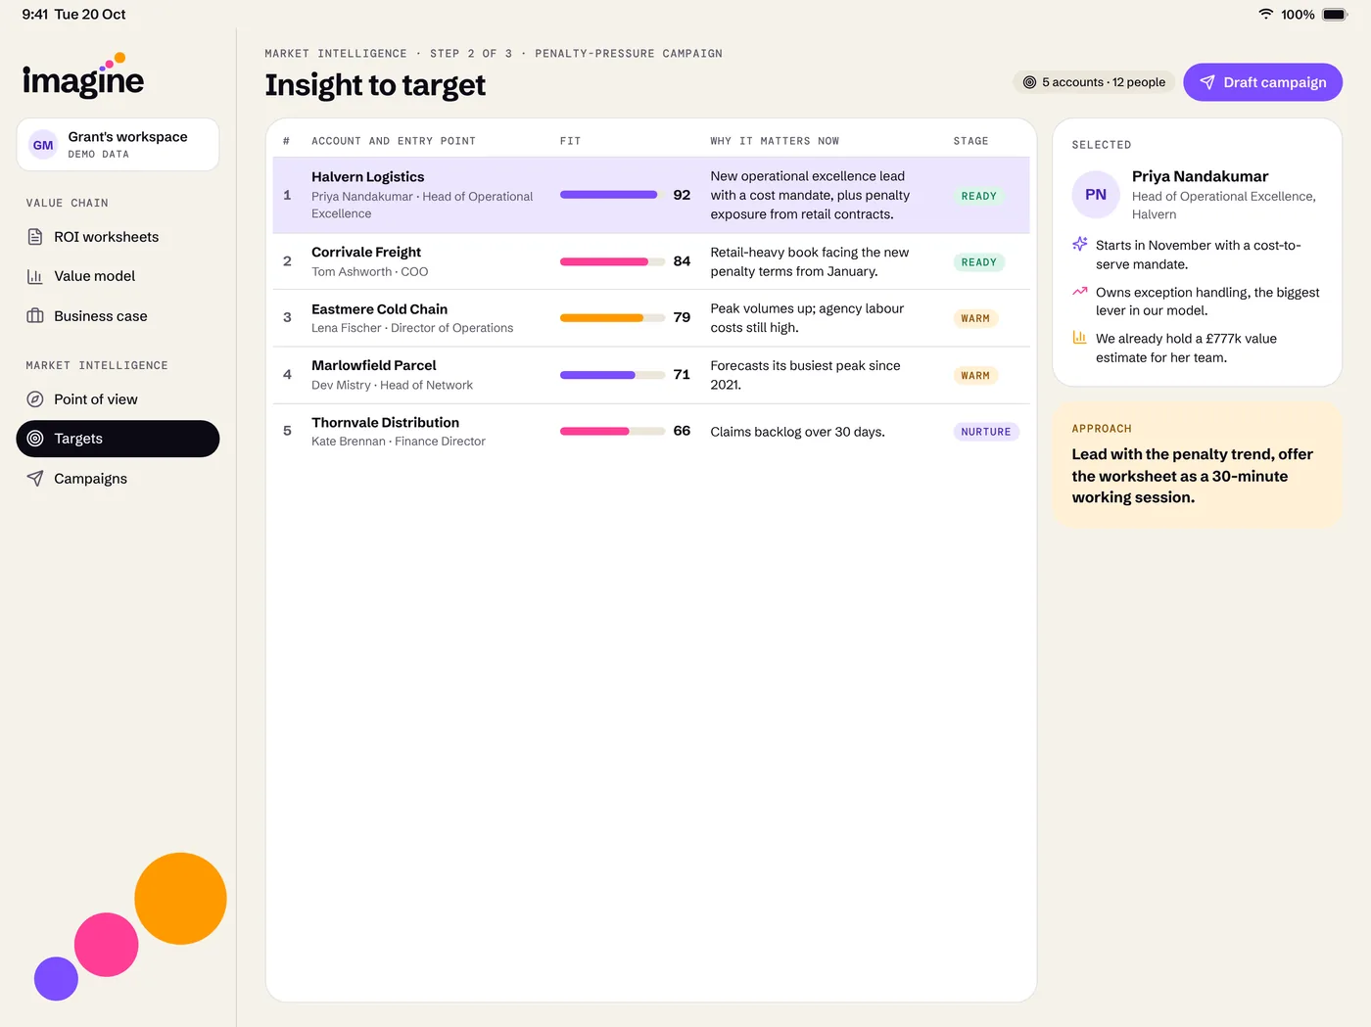Screen dimensions: 1371x1027
Task: Open Grant's workspace switcher
Action: click(118, 145)
